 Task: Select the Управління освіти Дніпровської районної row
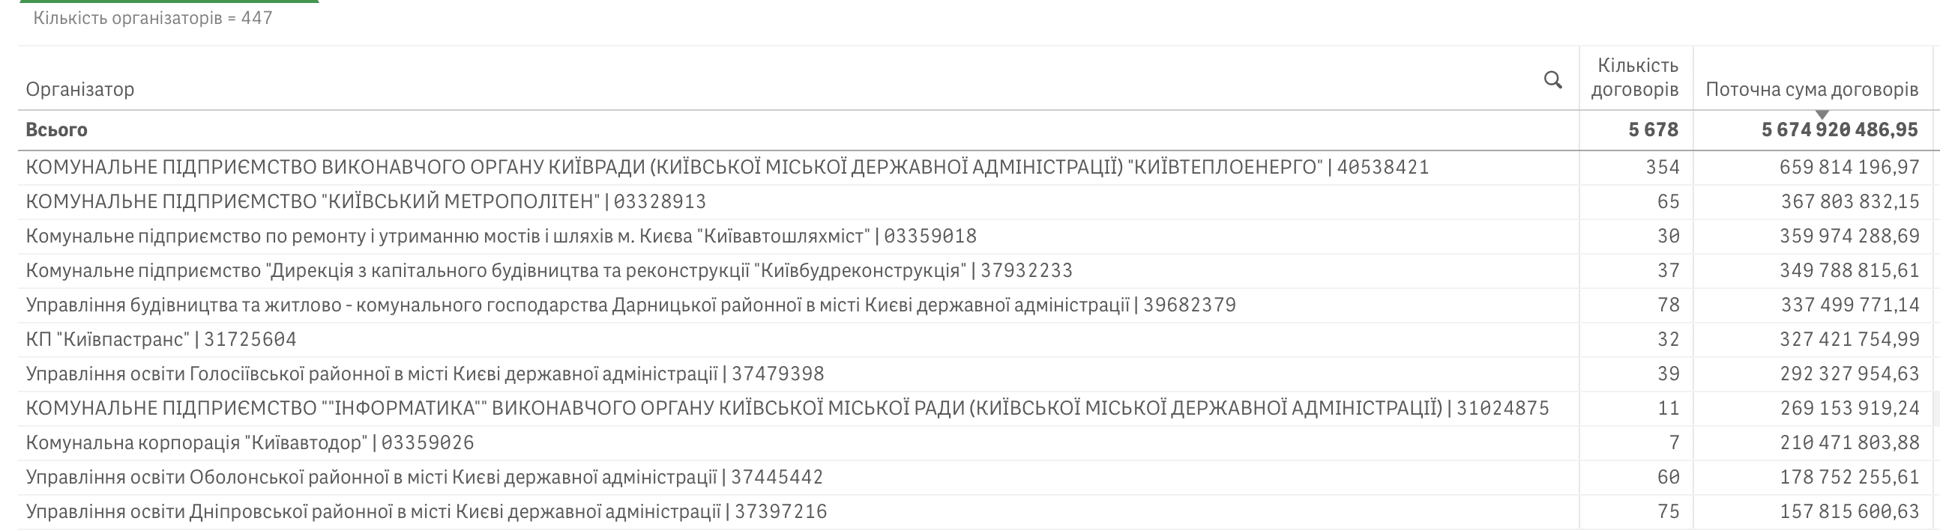[427, 512]
